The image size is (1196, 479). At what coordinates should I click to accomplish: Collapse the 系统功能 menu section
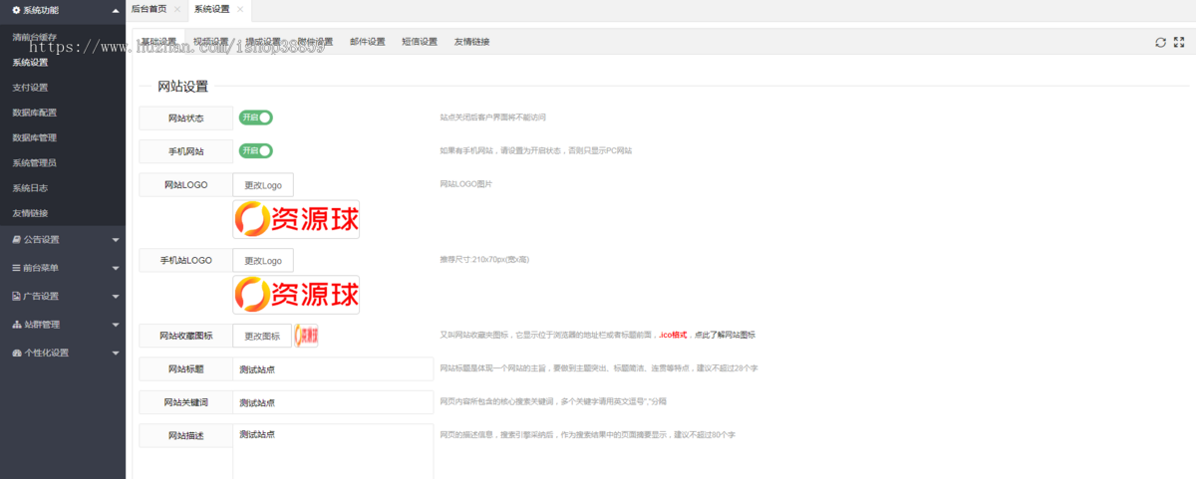(116, 10)
